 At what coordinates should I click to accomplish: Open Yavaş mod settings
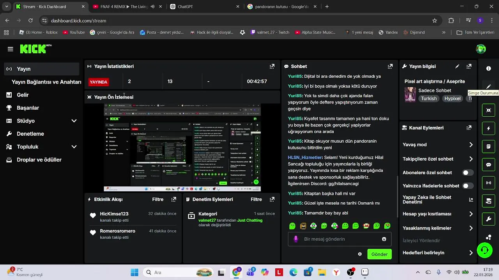pyautogui.click(x=438, y=145)
